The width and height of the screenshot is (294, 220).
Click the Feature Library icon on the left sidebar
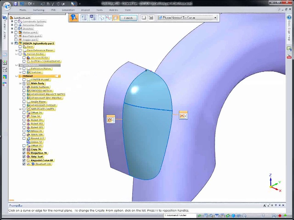(x=5, y=18)
